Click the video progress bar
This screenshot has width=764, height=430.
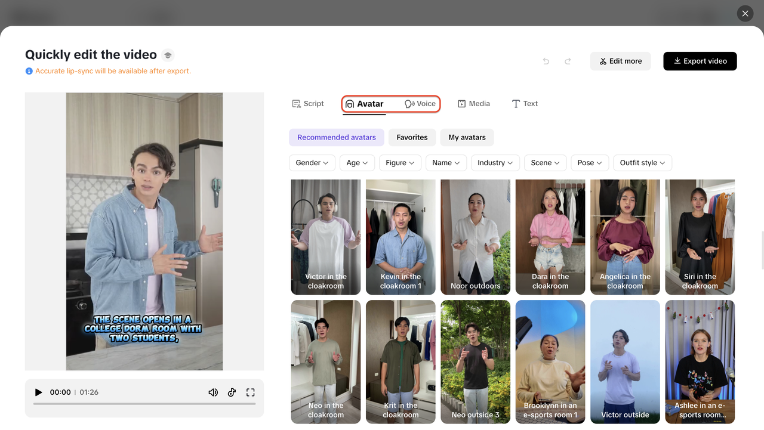click(x=144, y=404)
